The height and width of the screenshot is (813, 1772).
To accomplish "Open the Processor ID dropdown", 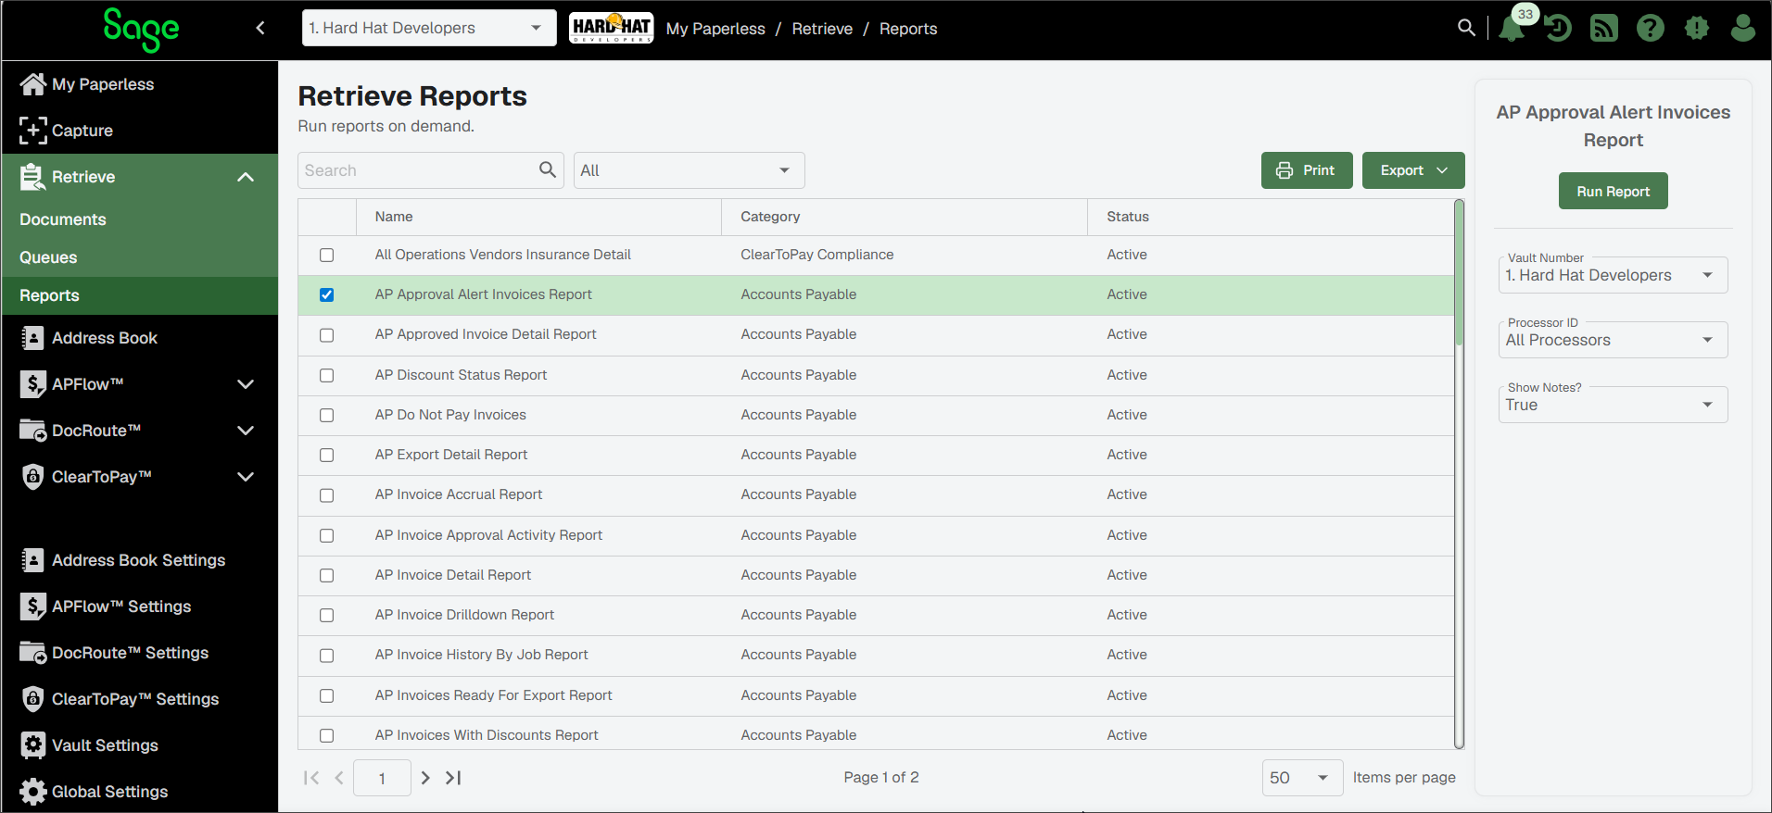I will [1613, 340].
